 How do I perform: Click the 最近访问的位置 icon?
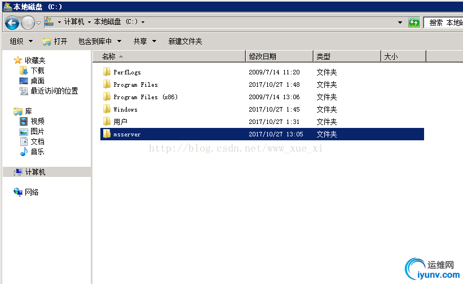click(x=24, y=91)
